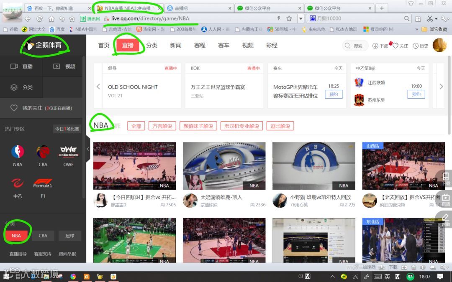Click the magnifier in the browser search box
Image resolution: width=452 pixels, height=282 pixels.
406,18
